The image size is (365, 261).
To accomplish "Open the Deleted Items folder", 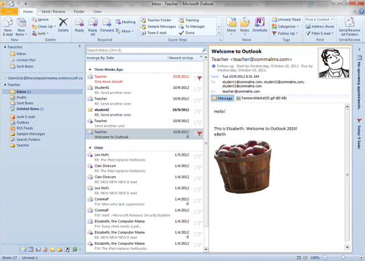I will coord(27,109).
